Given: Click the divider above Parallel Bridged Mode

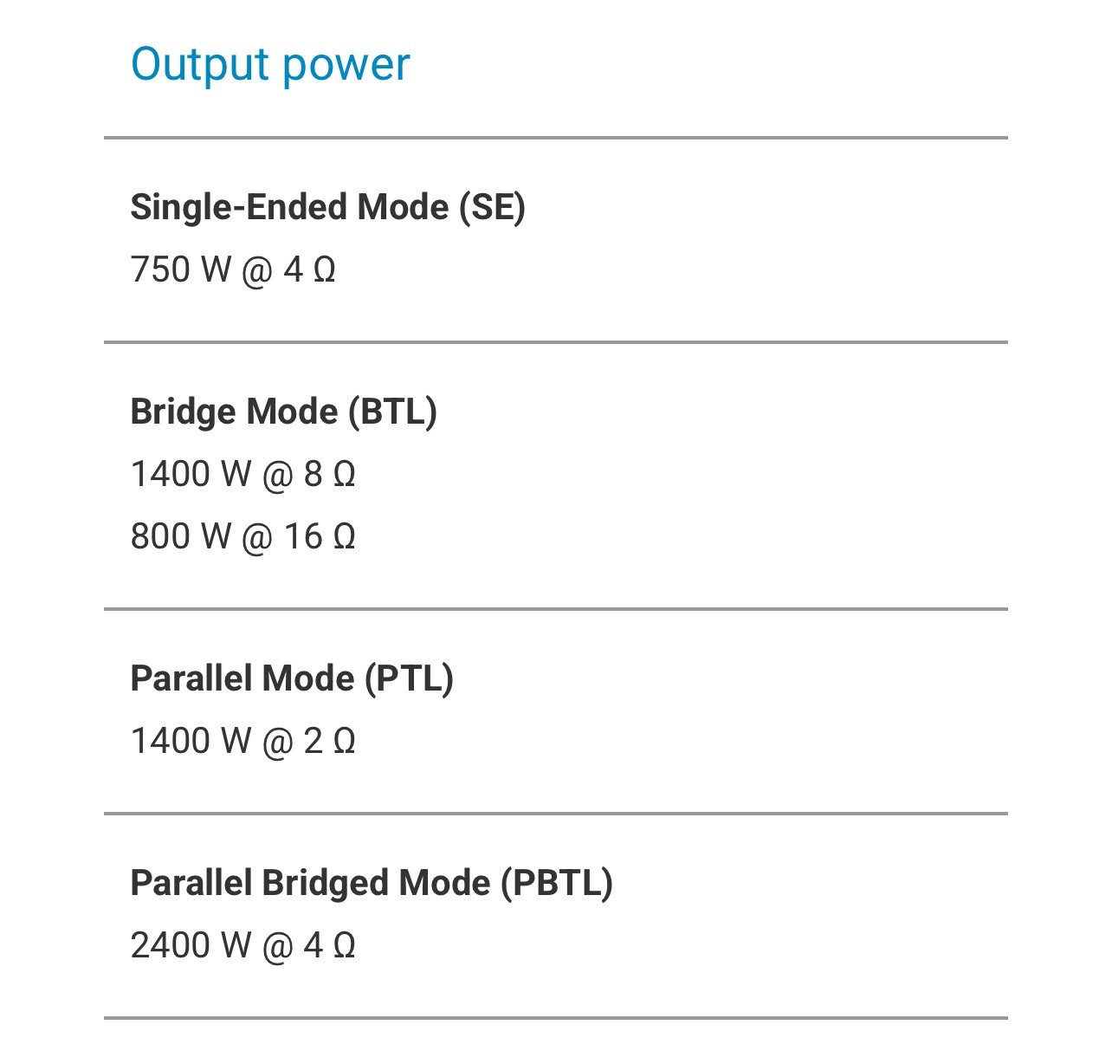Looking at the screenshot, I should (556, 814).
